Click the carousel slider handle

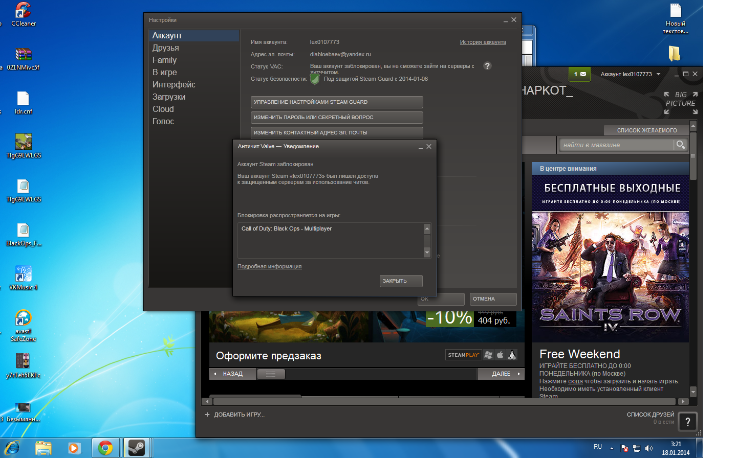click(x=271, y=374)
